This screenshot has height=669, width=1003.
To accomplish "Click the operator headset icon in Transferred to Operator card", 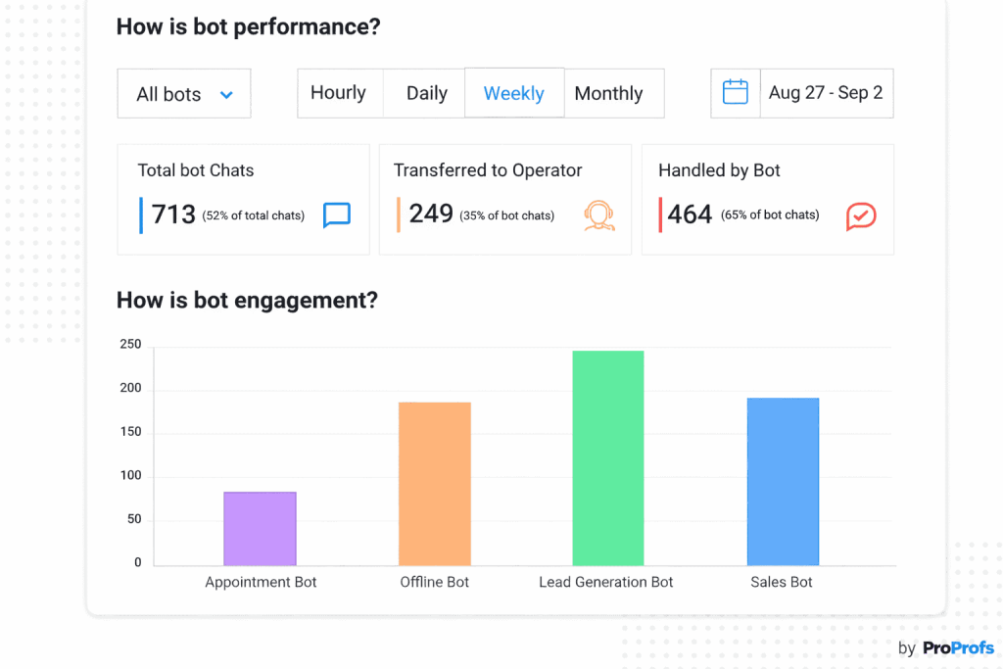I will point(599,215).
